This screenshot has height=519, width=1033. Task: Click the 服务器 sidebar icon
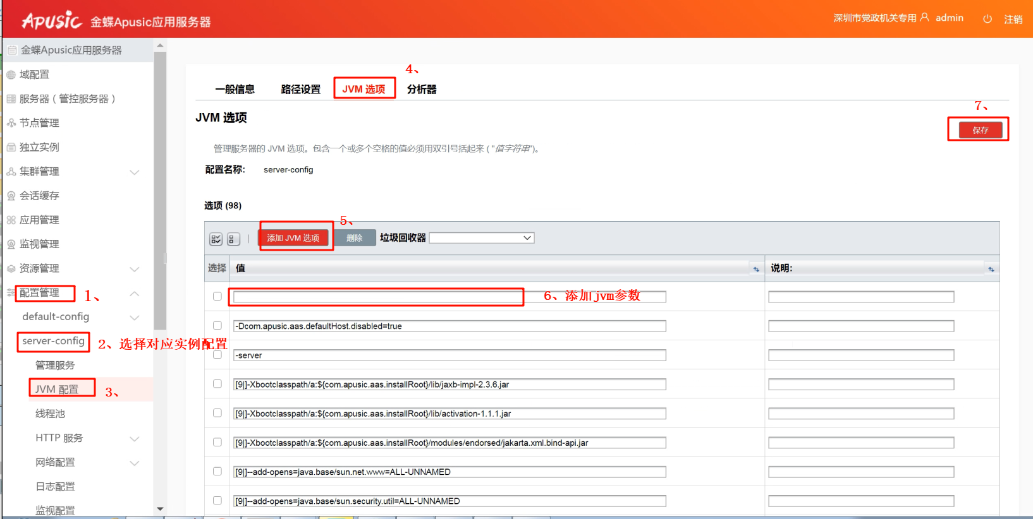coord(11,98)
